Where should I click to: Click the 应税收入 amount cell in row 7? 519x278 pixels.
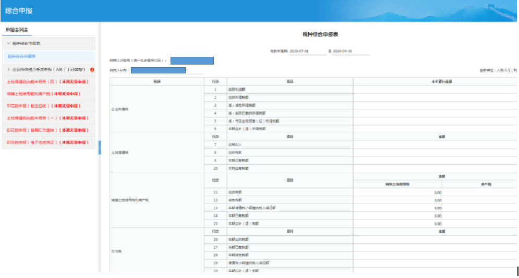[x=435, y=145]
